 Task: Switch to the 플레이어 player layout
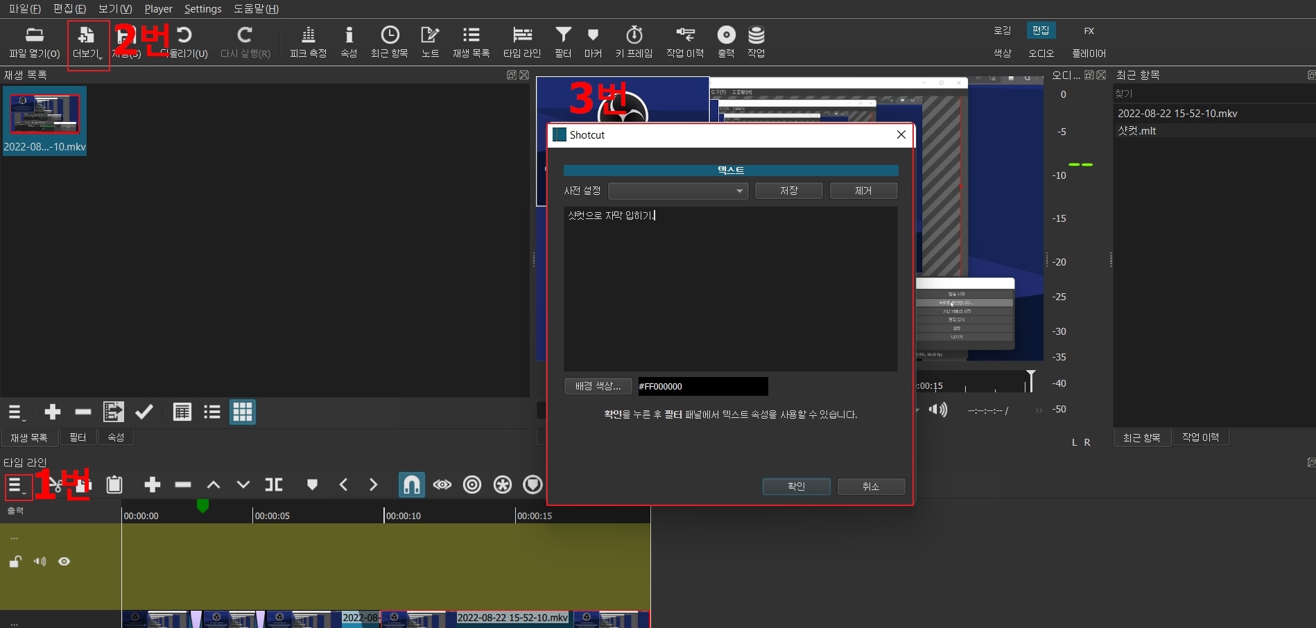1089,53
